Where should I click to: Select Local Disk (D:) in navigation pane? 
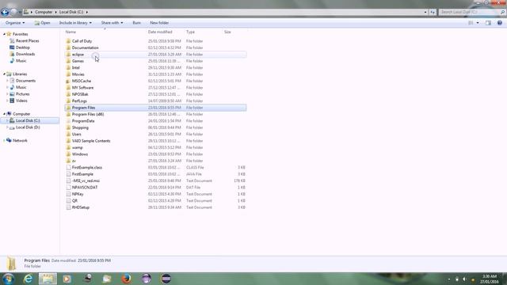pos(28,127)
